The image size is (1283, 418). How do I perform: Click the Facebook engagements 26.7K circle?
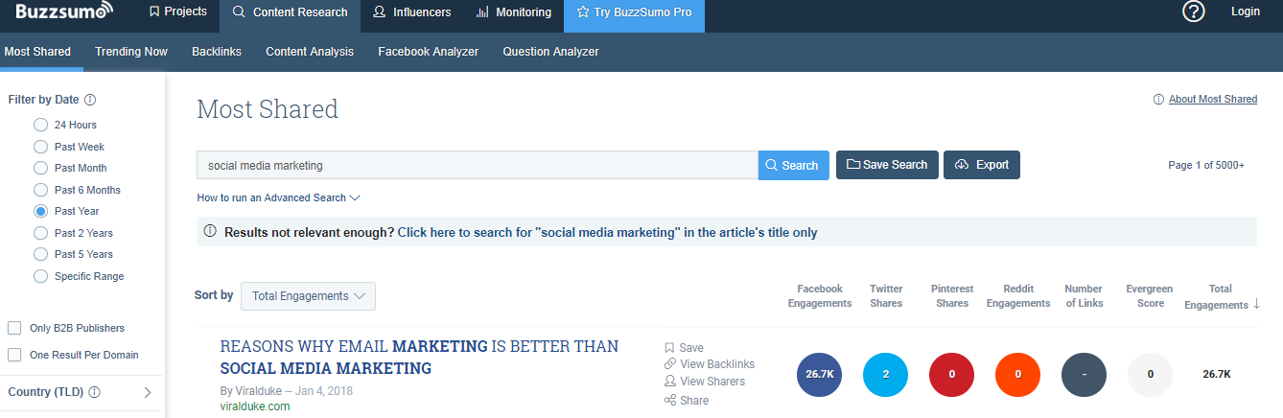[820, 375]
